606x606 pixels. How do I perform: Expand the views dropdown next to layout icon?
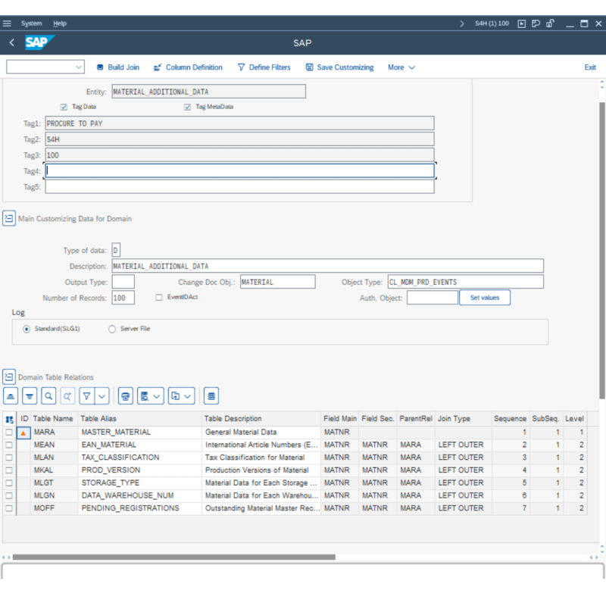point(157,395)
